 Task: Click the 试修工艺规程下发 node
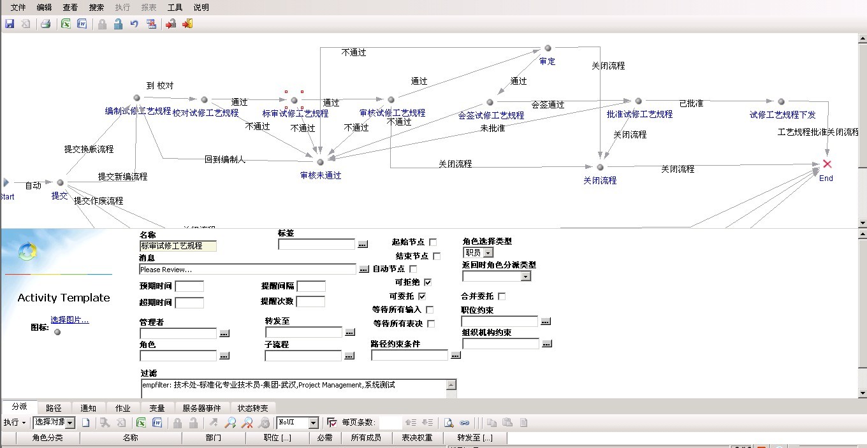point(781,102)
